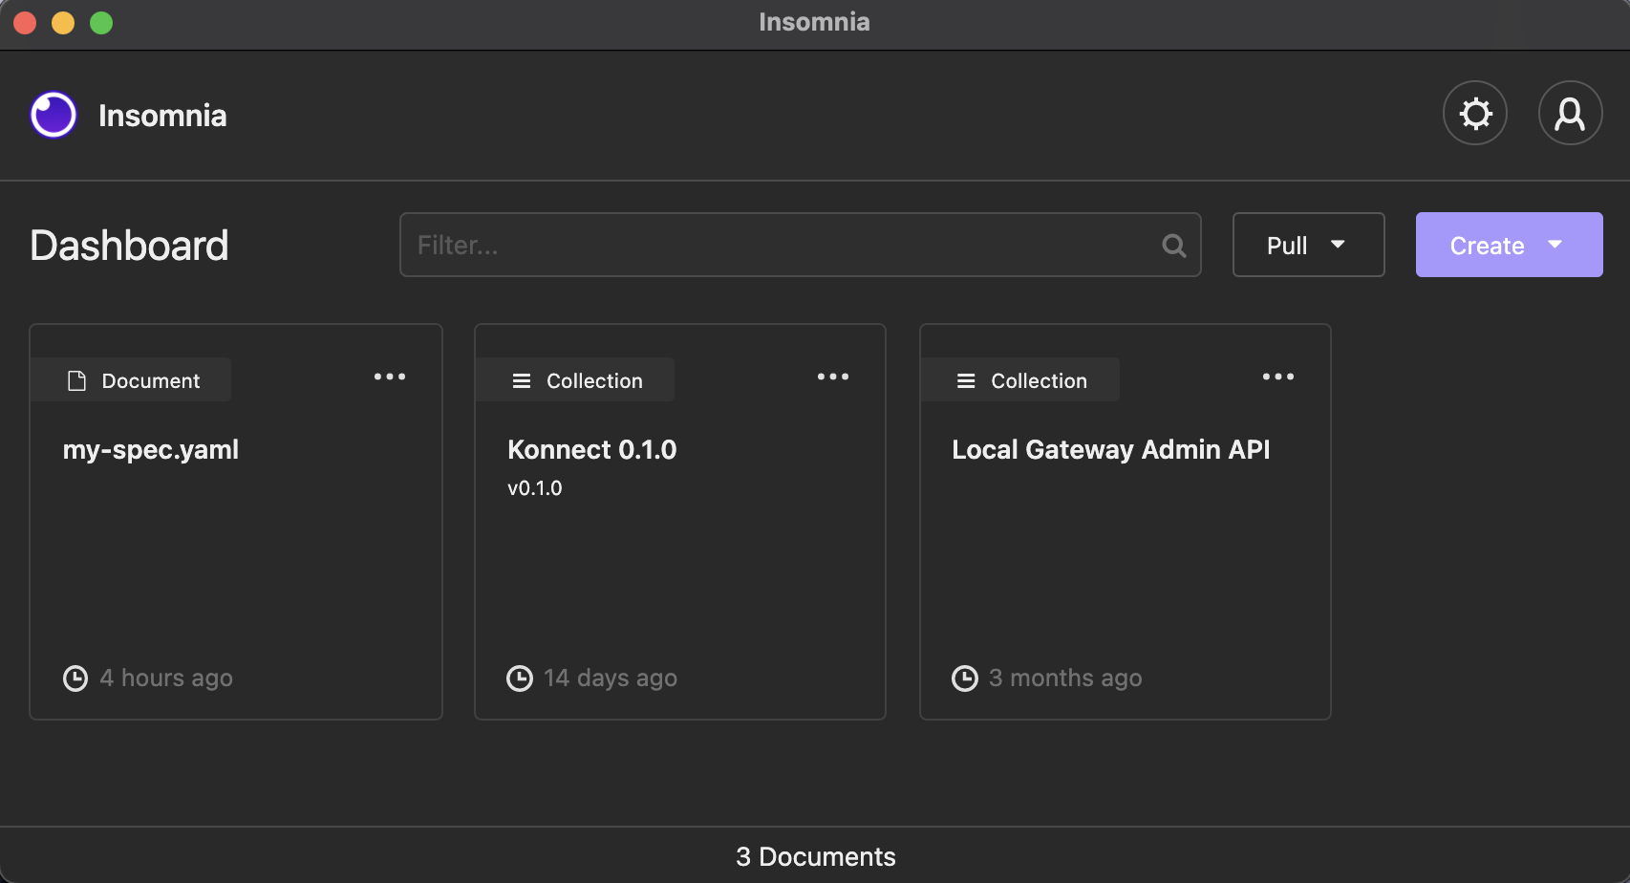The height and width of the screenshot is (883, 1630).
Task: Click the '14 days ago' timestamp
Action: coord(611,678)
